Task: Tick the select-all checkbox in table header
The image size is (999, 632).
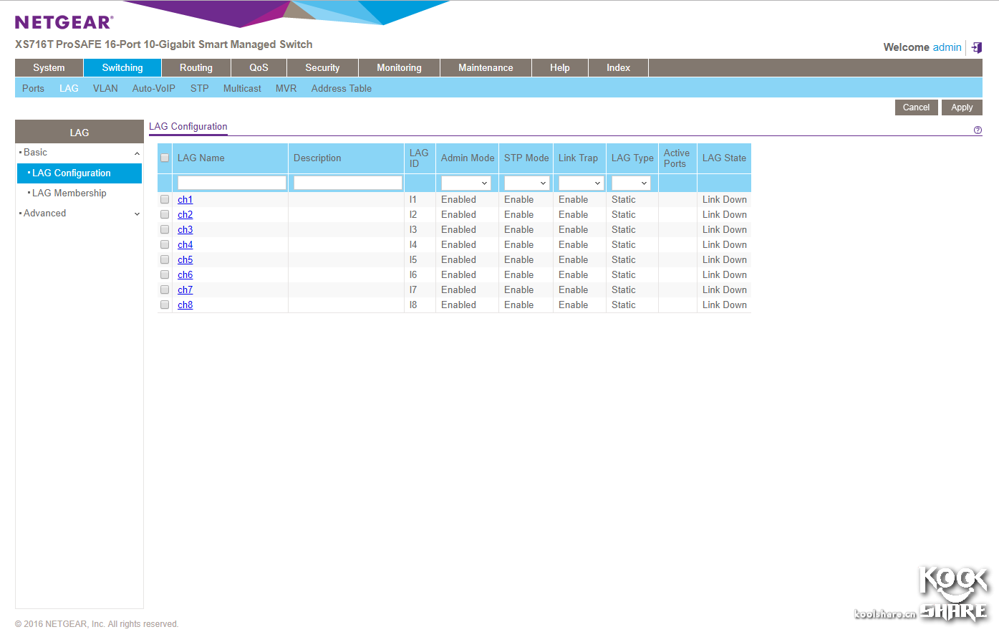Action: [x=165, y=158]
